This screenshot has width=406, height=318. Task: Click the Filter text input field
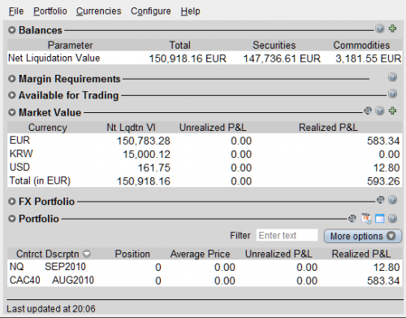pyautogui.click(x=287, y=235)
